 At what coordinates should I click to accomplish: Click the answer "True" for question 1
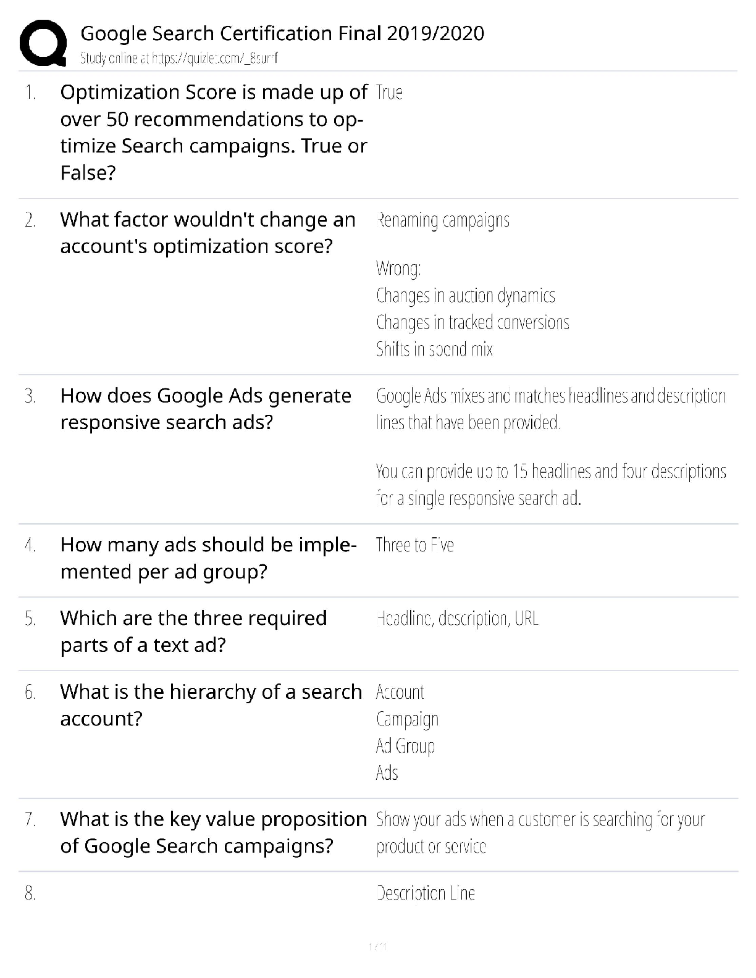(389, 93)
